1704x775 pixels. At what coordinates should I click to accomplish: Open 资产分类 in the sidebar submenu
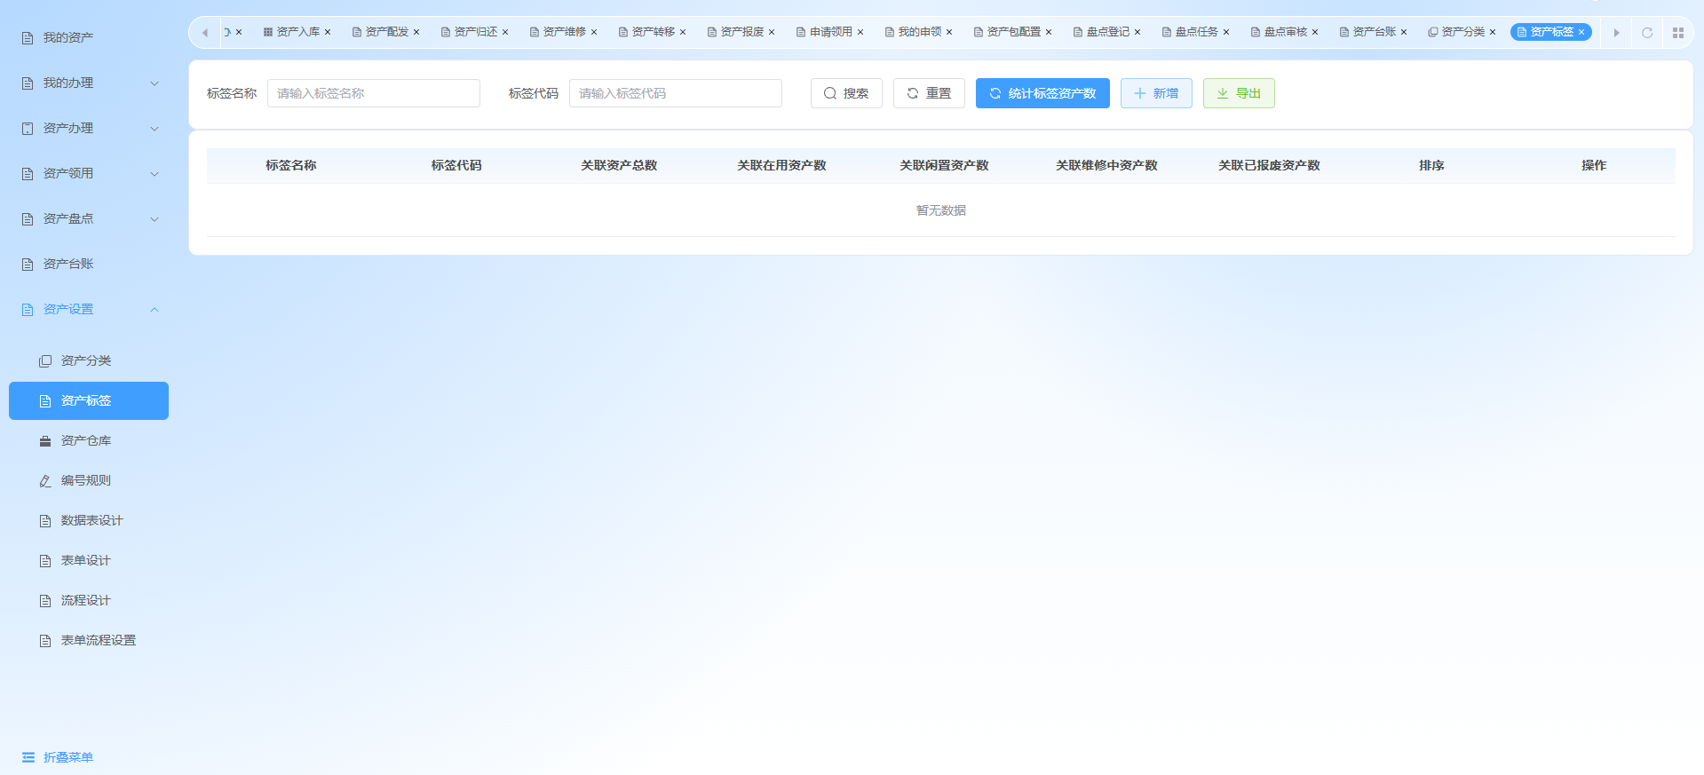(89, 360)
